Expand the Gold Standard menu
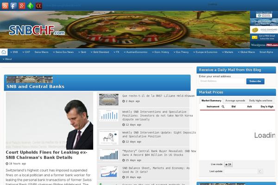The image size is (278, 185). [100, 52]
